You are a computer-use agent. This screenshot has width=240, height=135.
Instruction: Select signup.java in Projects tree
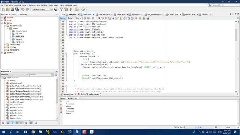20,42
